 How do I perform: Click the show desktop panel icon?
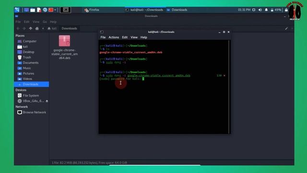click(x=26, y=10)
